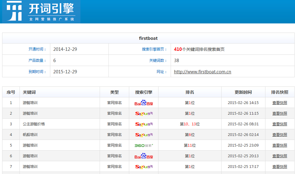Screen dimensions: 295x174
Task: Open 查看快照 for the 20:13 update row
Action: coord(279,156)
